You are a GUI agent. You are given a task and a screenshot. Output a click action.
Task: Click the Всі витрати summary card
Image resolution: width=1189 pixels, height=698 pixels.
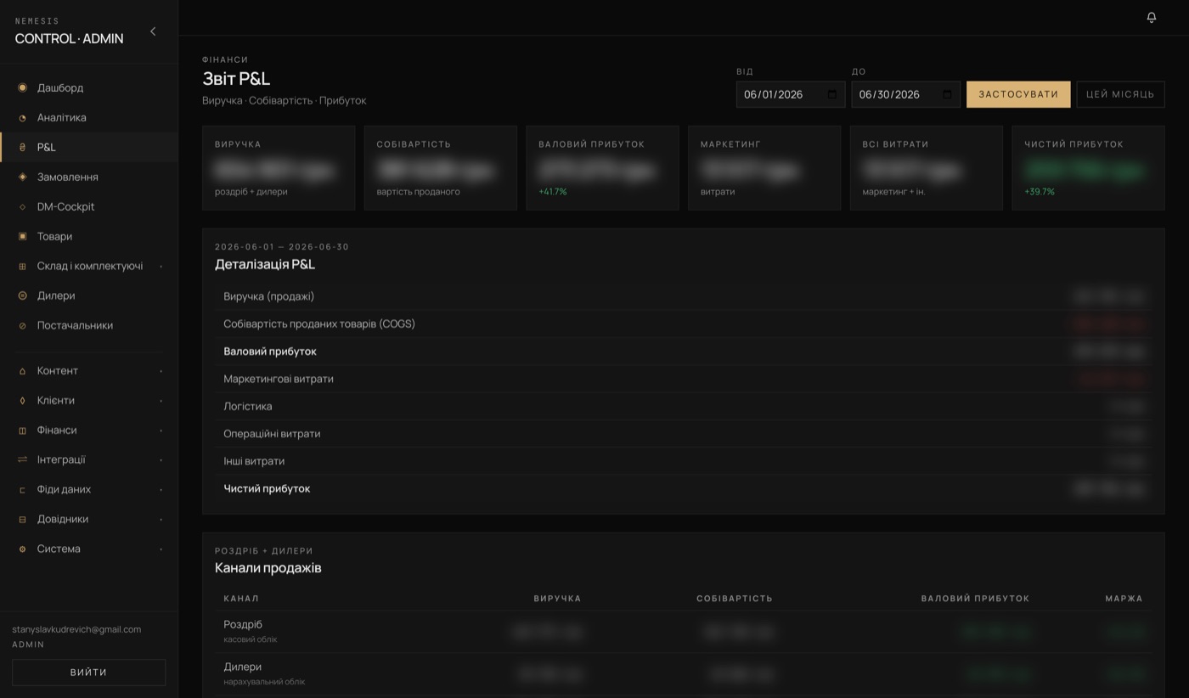pos(927,168)
